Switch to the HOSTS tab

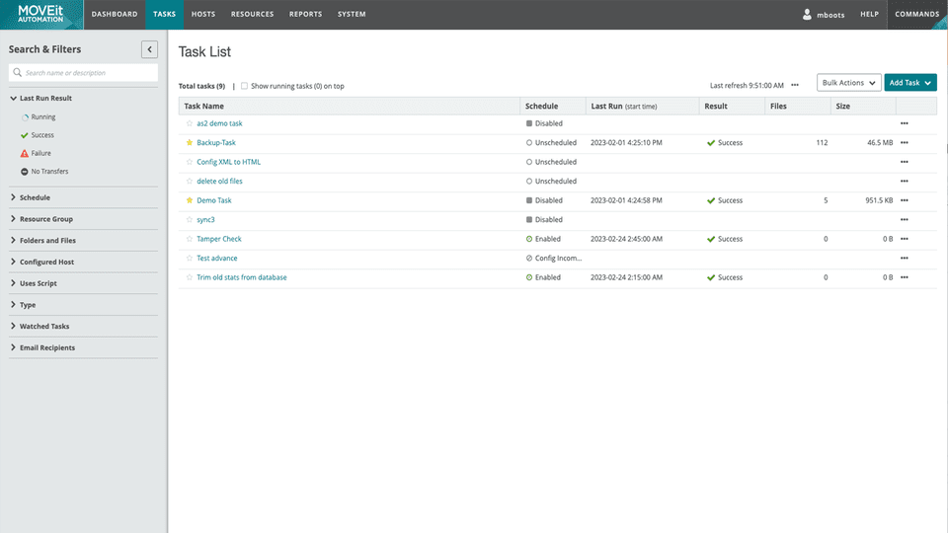(x=203, y=15)
